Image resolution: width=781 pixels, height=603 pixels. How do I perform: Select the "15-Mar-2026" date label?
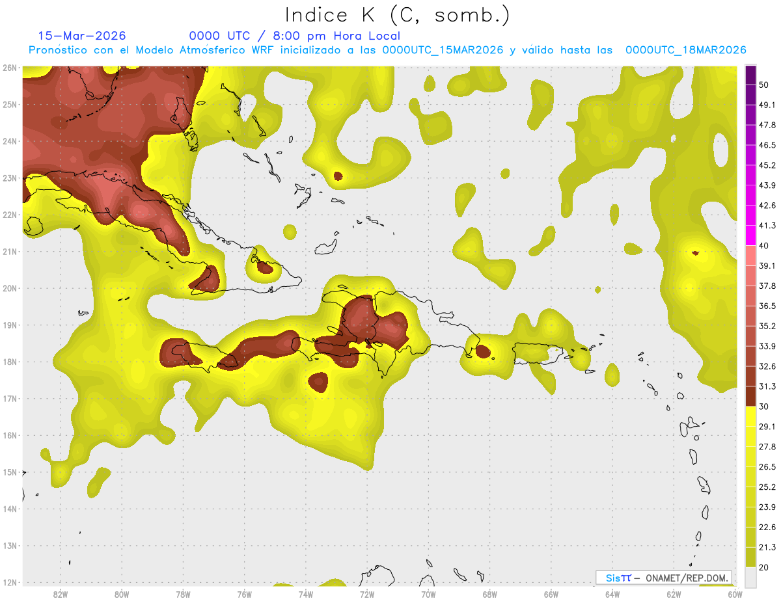82,36
